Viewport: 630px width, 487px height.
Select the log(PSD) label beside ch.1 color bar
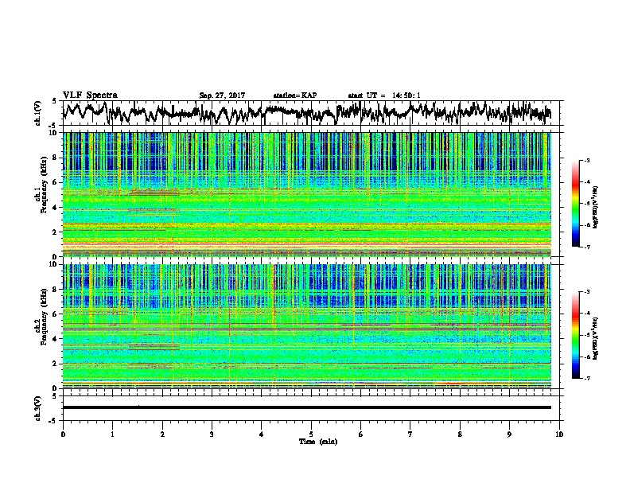pyautogui.click(x=595, y=207)
